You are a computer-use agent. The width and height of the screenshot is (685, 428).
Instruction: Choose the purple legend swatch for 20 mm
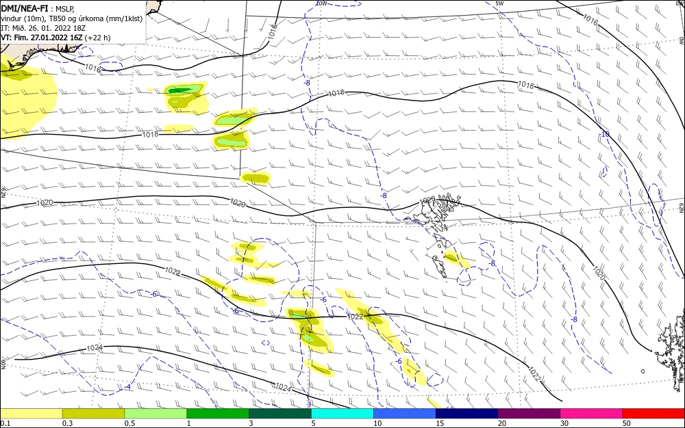coord(530,414)
